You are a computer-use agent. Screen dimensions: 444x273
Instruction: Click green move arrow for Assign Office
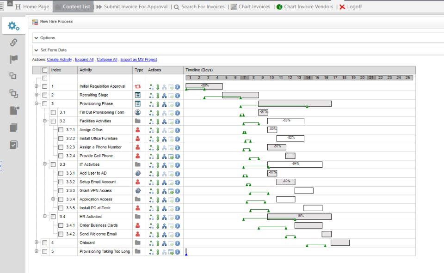[x=158, y=130]
